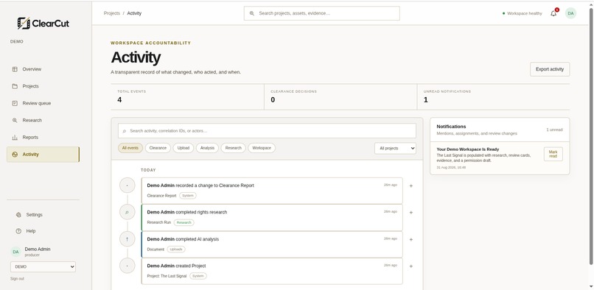Viewport: 594px width, 290px height.
Task: Filter by Analysis events
Action: (x=207, y=148)
